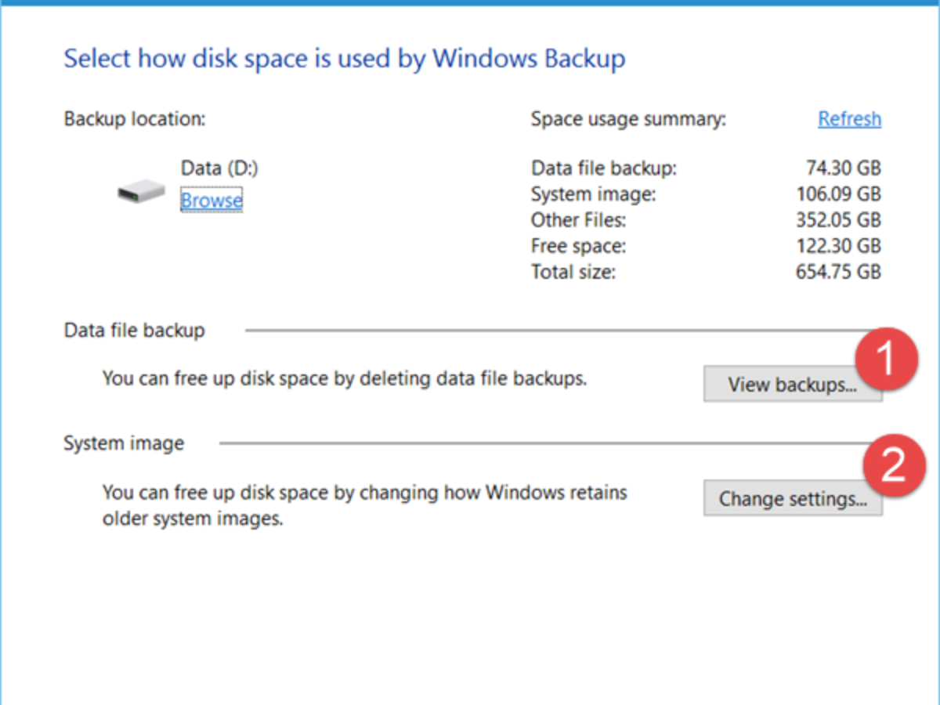Image resolution: width=940 pixels, height=705 pixels.
Task: Click the text about retaining older system images
Action: point(365,506)
